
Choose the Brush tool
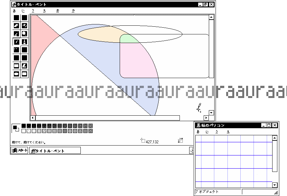point(24,42)
